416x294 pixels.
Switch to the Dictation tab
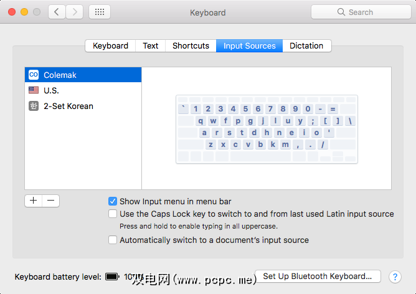[306, 45]
